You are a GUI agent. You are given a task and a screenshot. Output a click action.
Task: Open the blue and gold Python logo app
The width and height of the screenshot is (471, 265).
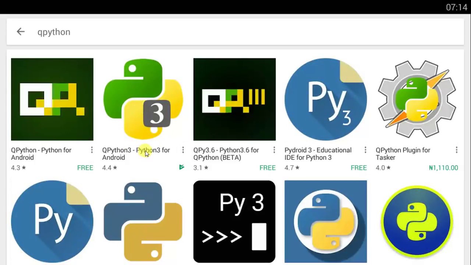[x=143, y=222]
